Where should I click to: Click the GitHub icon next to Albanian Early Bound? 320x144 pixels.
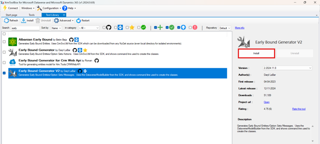[x=71, y=40]
